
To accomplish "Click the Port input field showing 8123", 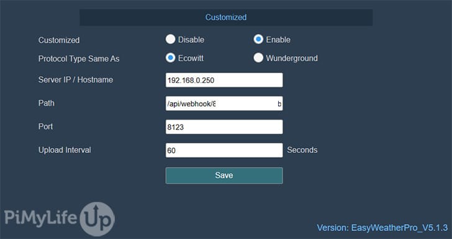I will click(x=224, y=127).
